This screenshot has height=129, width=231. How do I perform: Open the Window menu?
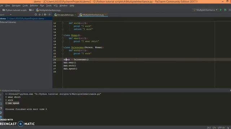click(64, 6)
